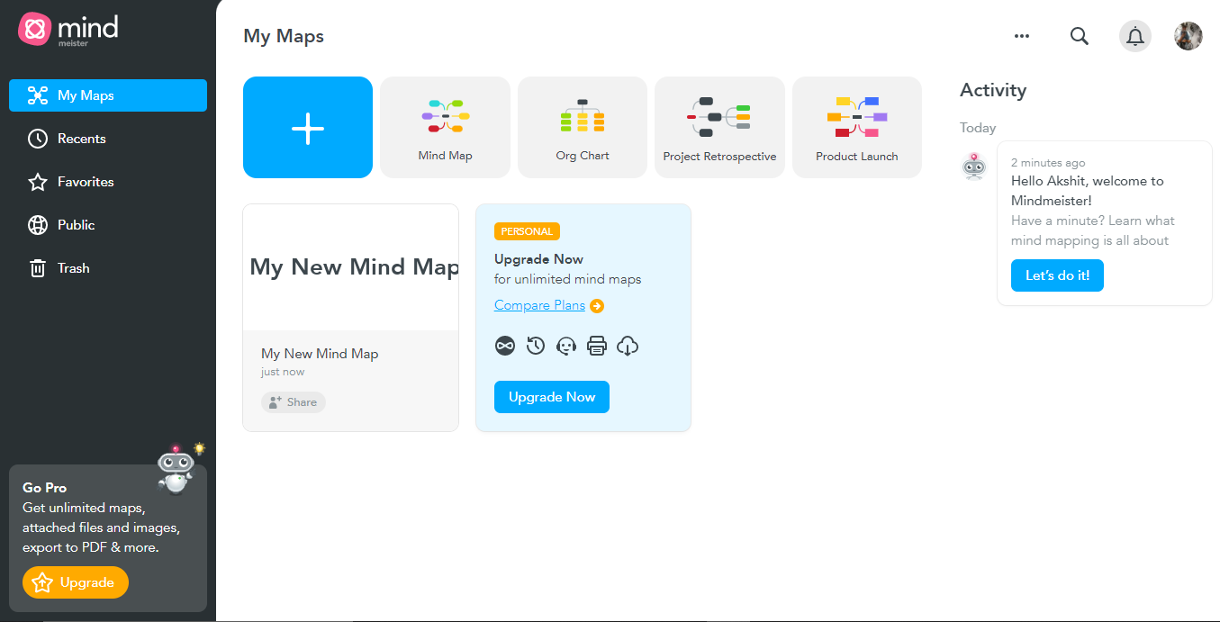The width and height of the screenshot is (1220, 622).
Task: Click the unlimited infinity feature icon
Action: click(505, 346)
